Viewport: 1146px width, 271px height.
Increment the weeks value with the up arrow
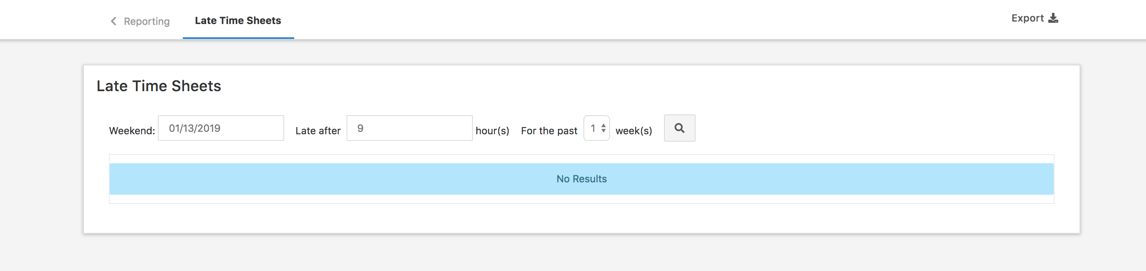[603, 126]
